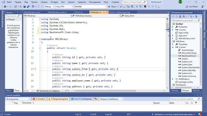Collapse the struct Vacancy code block
Image resolution: width=207 pixels, height=116 pixels.
tap(40, 48)
